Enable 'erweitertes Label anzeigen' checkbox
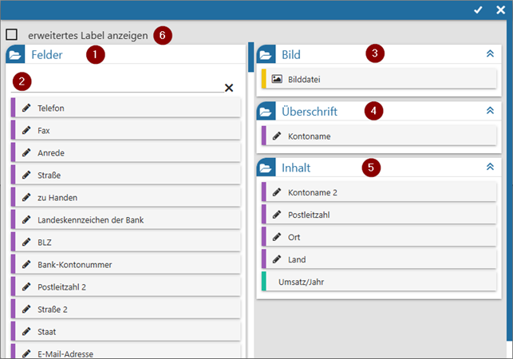 coord(12,34)
